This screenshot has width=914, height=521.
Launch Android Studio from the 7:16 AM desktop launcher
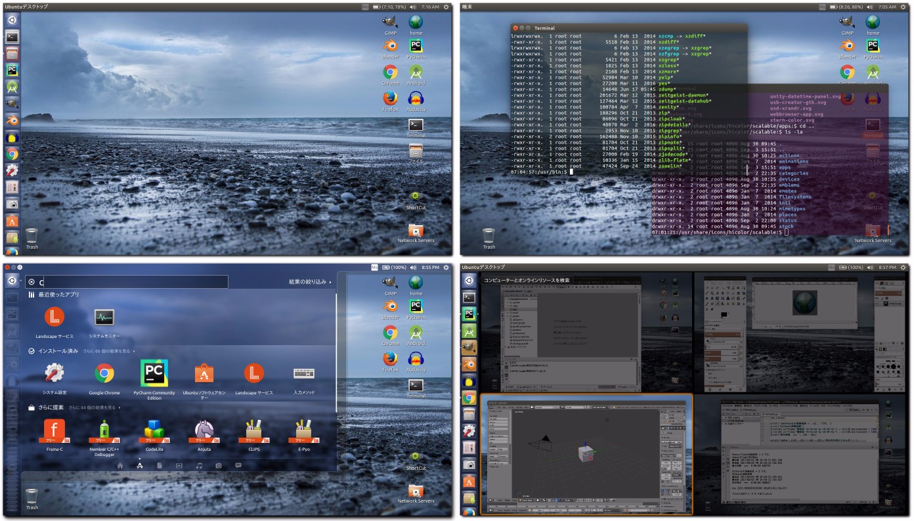pyautogui.click(x=12, y=87)
